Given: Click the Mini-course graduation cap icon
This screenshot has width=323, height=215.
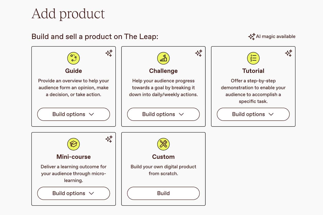Looking at the screenshot, I should tap(73, 144).
